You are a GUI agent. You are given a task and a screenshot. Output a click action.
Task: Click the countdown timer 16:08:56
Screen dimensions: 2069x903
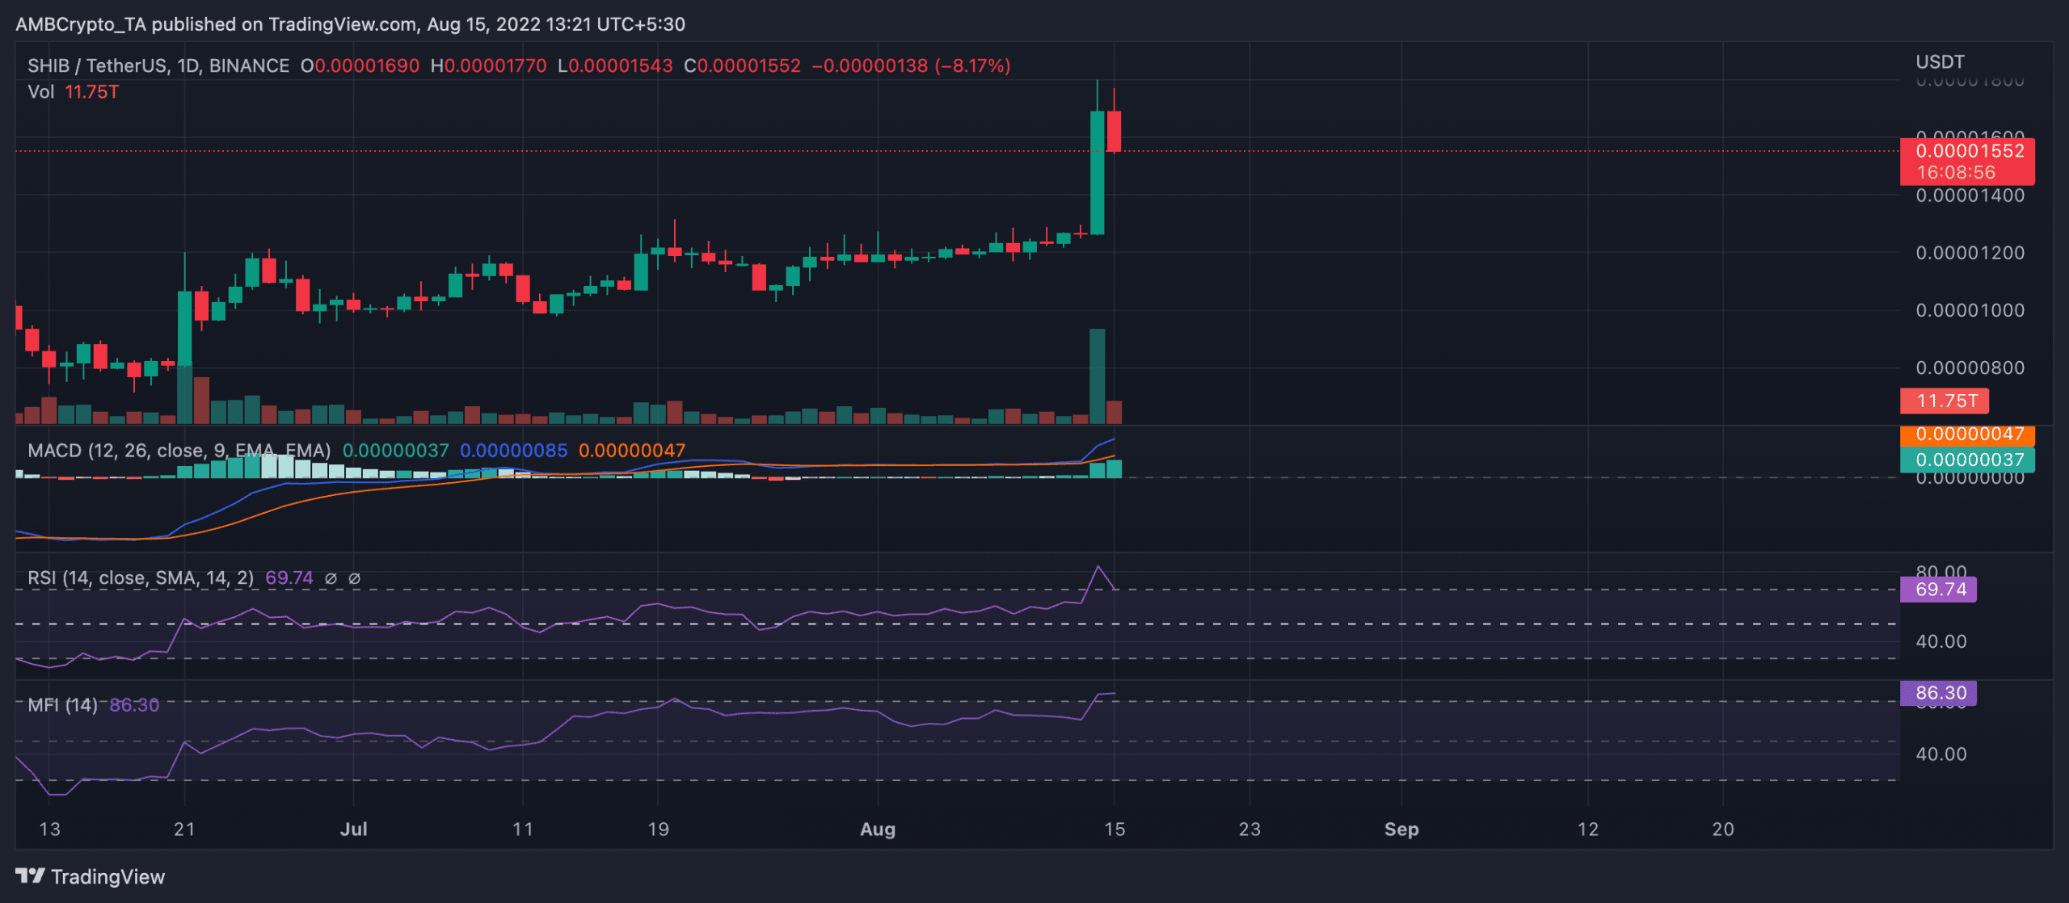click(1955, 172)
